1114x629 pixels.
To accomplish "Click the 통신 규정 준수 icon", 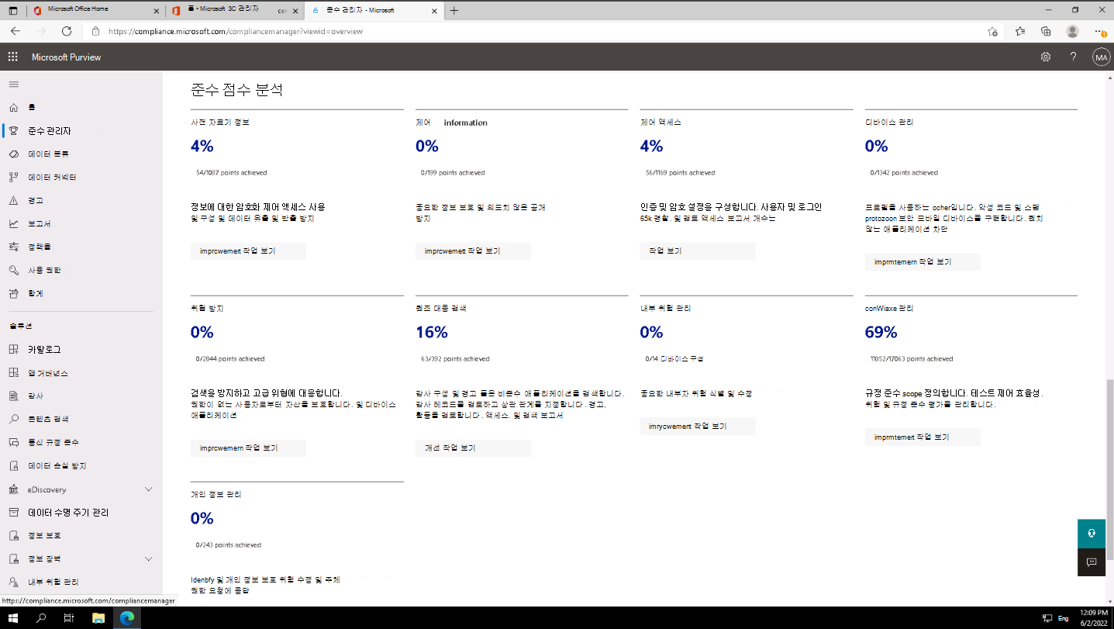I will tap(13, 442).
